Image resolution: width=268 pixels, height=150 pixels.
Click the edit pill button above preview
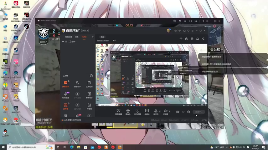click(x=103, y=37)
